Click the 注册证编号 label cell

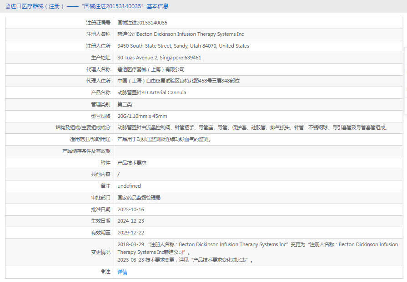tap(60, 23)
